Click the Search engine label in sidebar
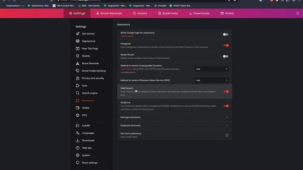Image resolution: width=303 pixels, height=170 pixels. (x=89, y=93)
